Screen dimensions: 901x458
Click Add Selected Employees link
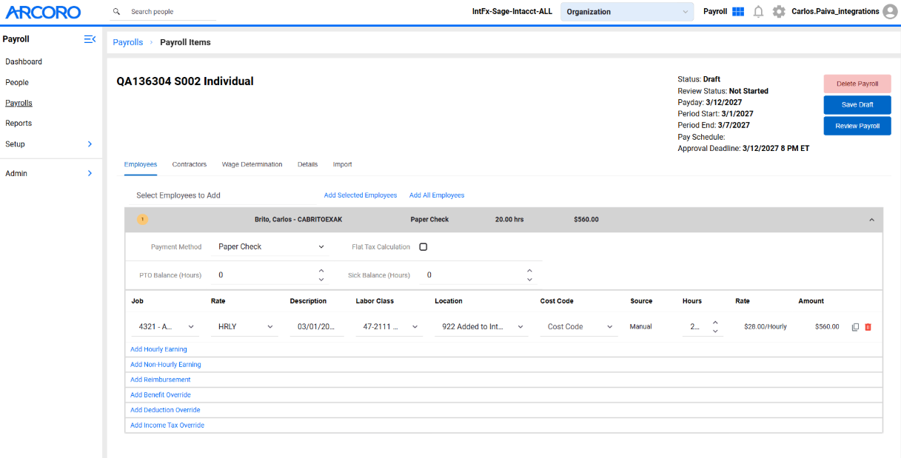pos(361,195)
